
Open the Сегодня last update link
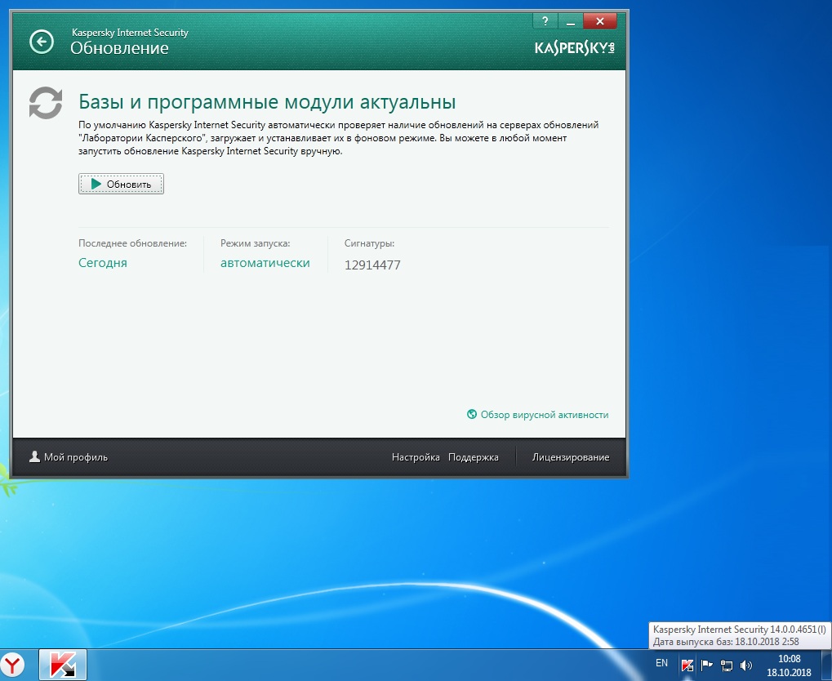(103, 263)
